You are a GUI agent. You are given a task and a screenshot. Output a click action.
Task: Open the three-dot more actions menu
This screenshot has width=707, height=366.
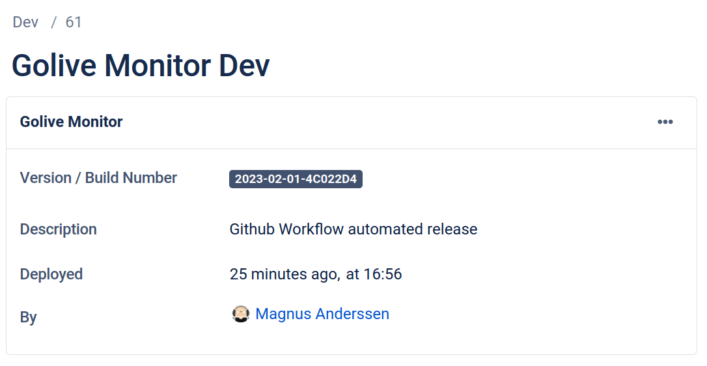pyautogui.click(x=665, y=122)
